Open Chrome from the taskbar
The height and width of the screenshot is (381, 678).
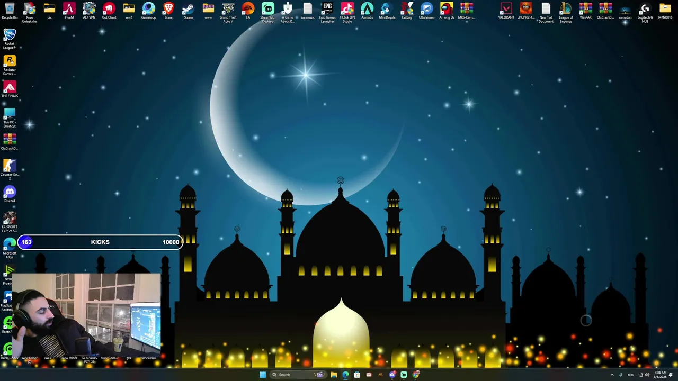[x=416, y=375]
